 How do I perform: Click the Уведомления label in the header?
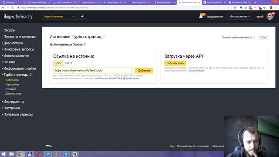tap(215, 17)
